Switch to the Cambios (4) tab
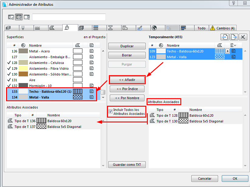250x187 pixels. pyautogui.click(x=223, y=28)
